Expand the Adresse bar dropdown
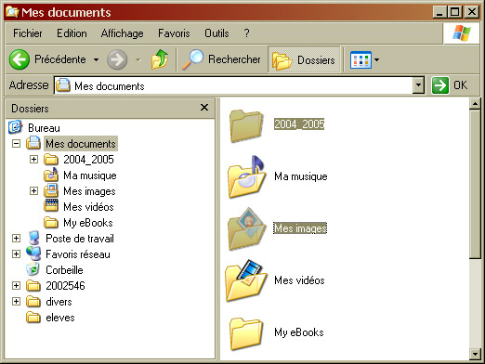 [418, 85]
